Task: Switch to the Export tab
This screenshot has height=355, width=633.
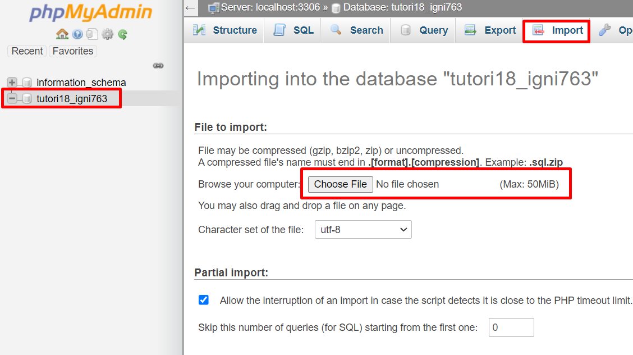Action: [489, 30]
